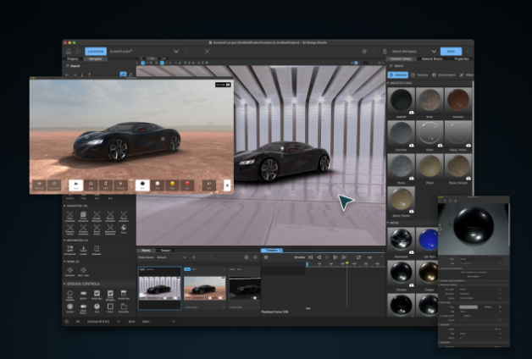Screen dimensions: 532x359
Task: Click the Live Preview button
Action: coord(95,51)
